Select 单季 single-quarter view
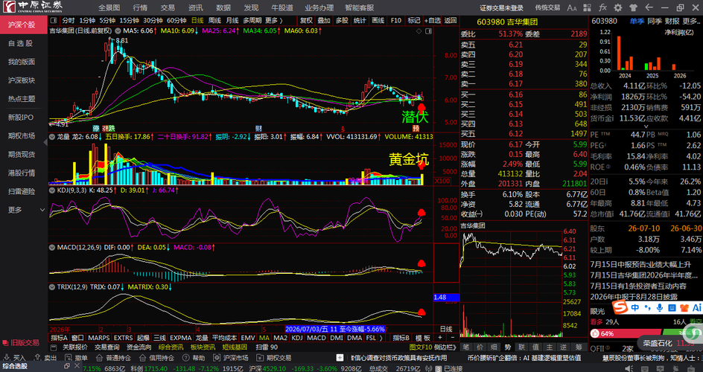Viewport: 703px width, 372px height. [x=636, y=21]
